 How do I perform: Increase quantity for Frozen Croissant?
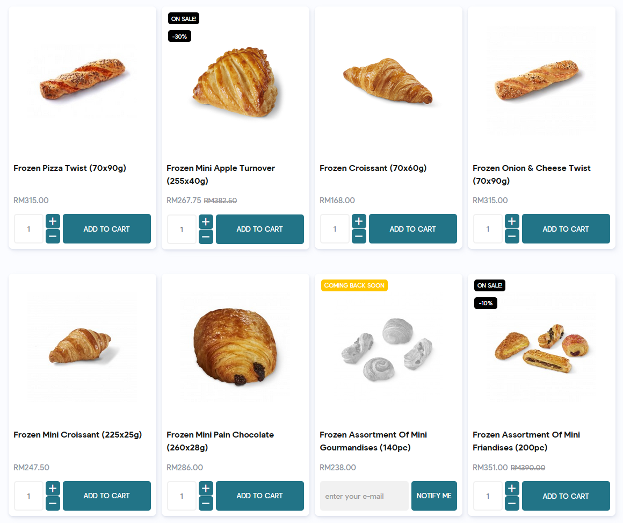click(x=359, y=220)
